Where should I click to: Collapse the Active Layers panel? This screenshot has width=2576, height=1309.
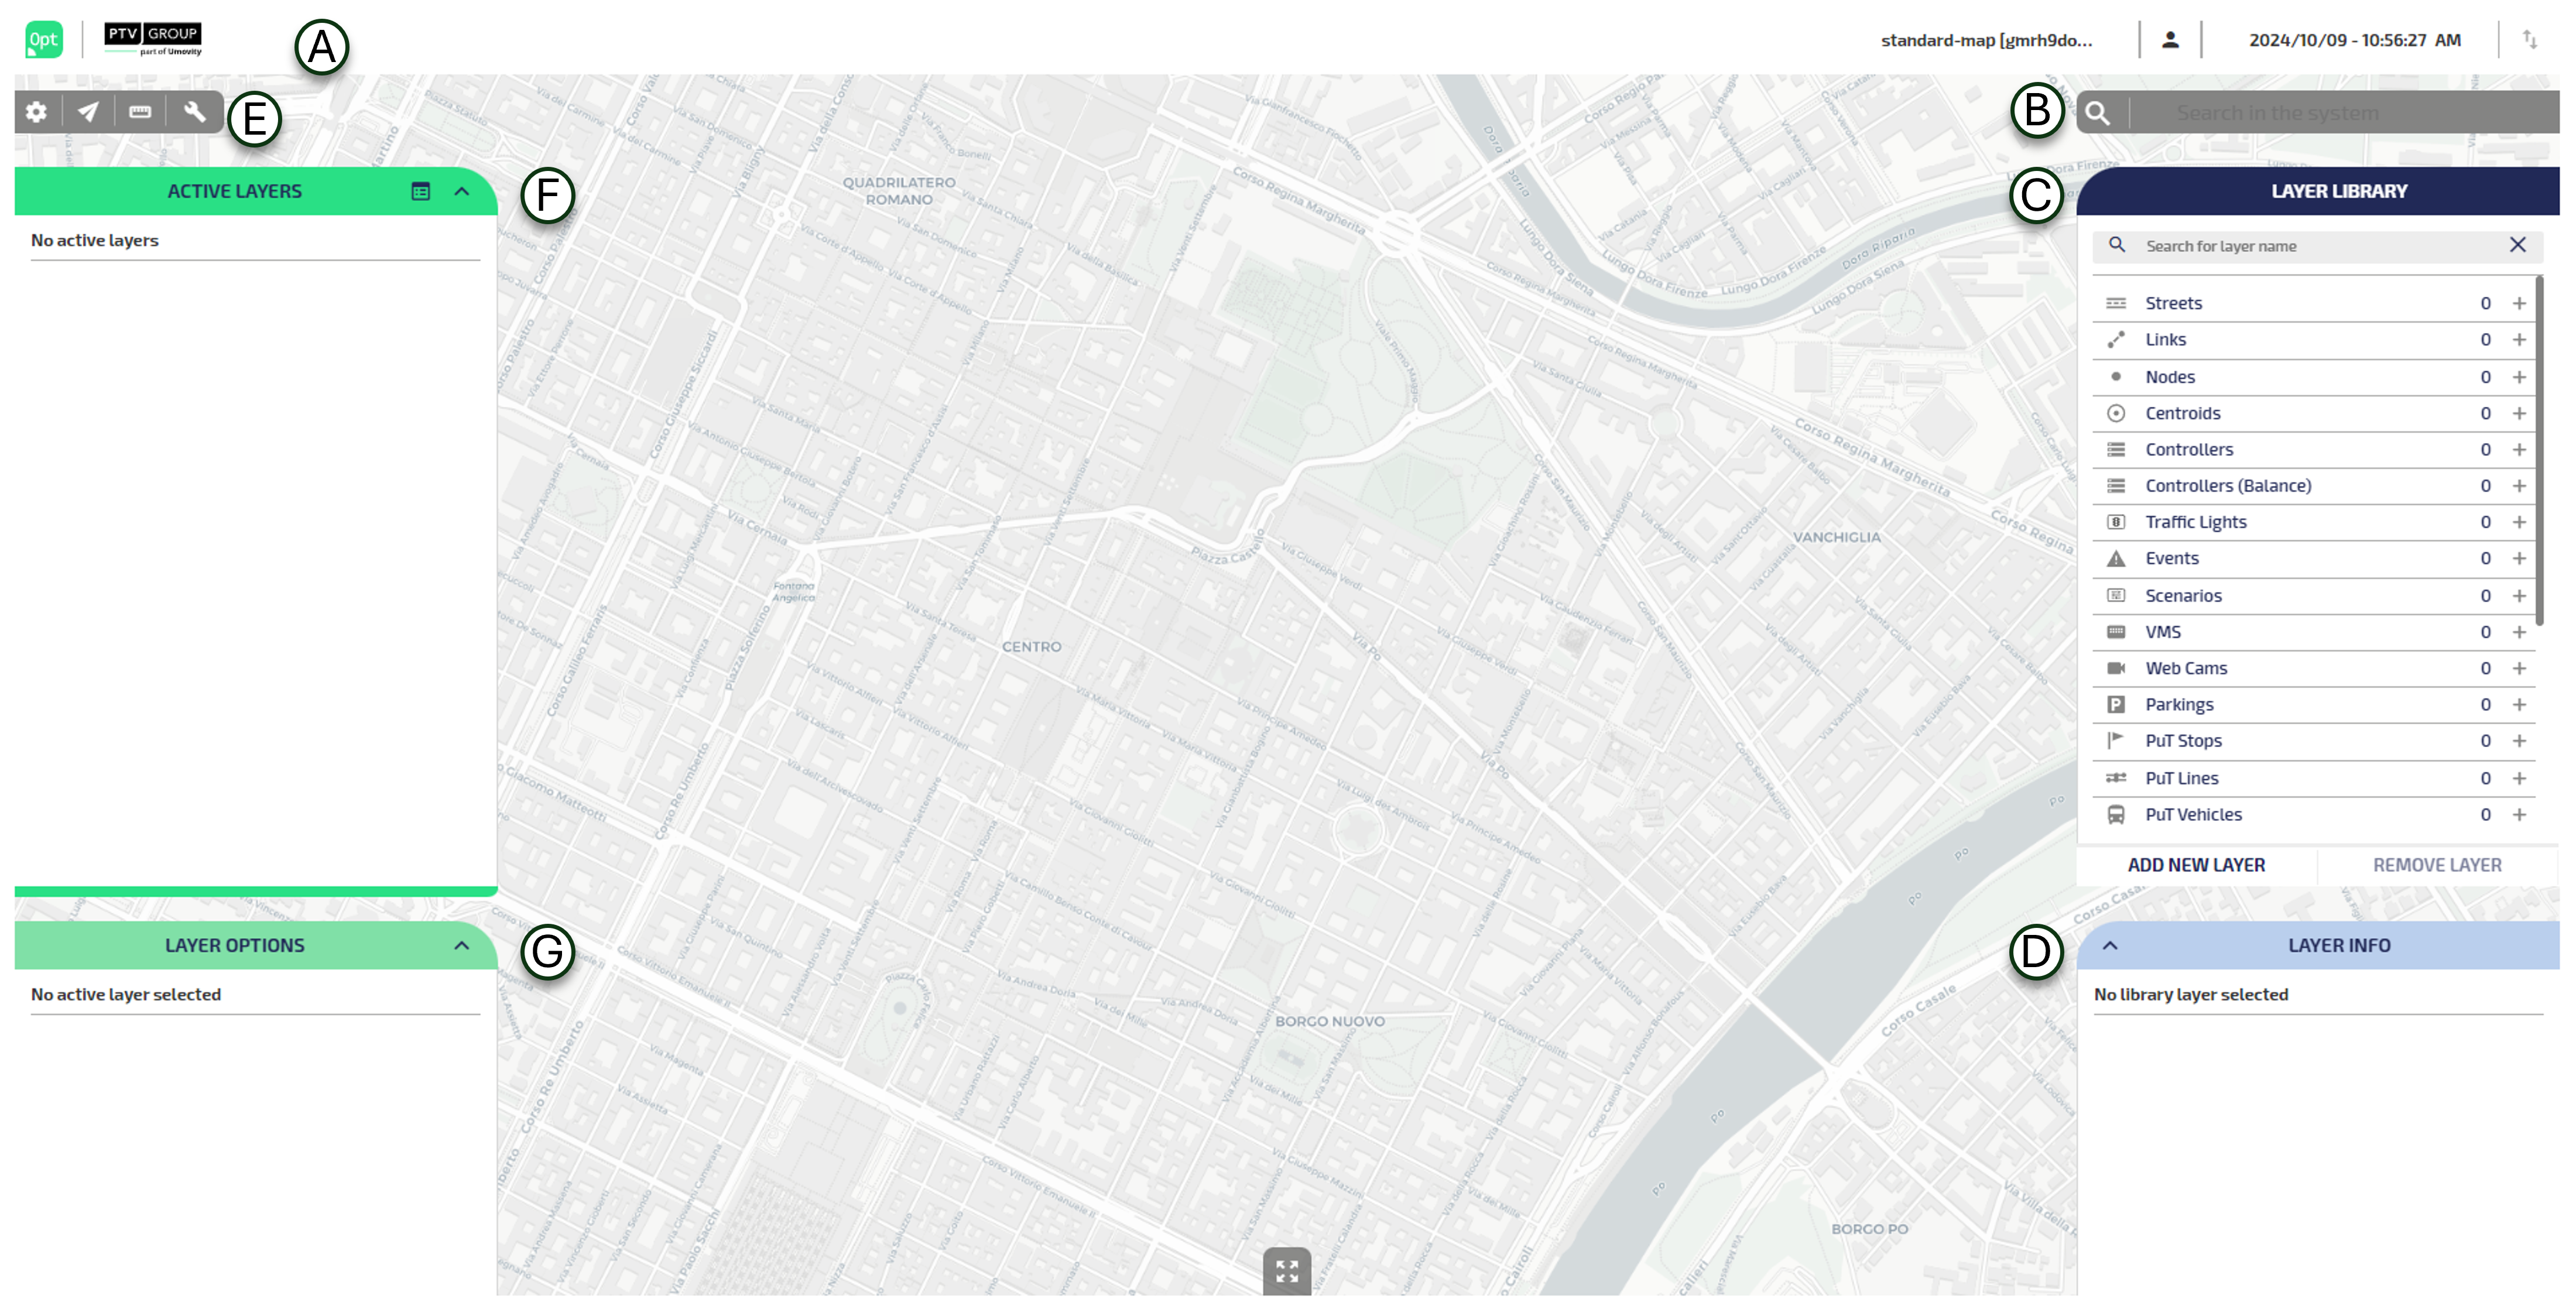pos(462,191)
